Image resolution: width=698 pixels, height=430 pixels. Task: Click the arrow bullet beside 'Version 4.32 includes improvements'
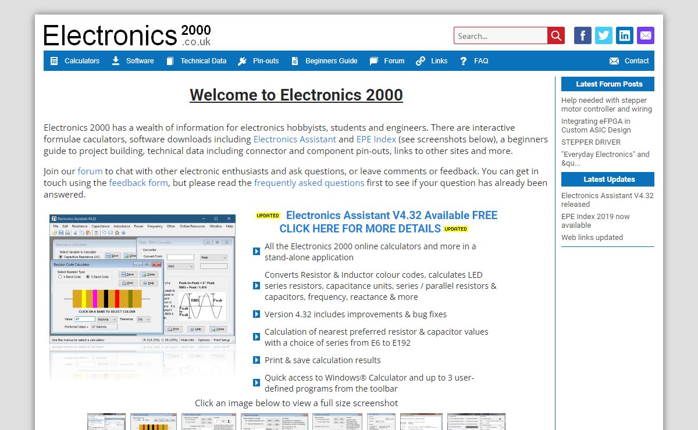[x=257, y=314]
